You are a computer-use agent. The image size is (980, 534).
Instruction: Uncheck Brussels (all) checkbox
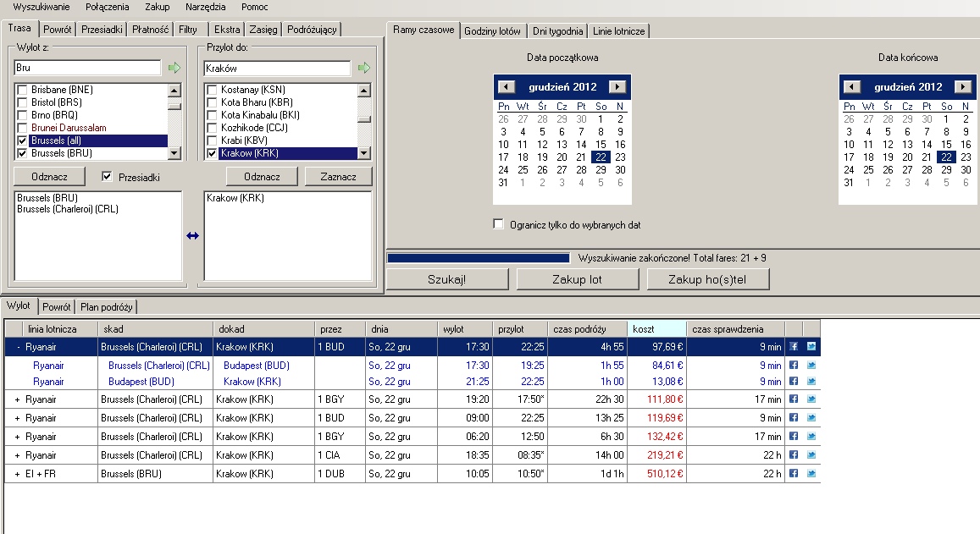23,140
